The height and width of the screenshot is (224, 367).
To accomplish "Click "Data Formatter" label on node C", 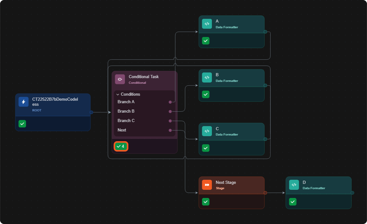I will (x=227, y=135).
